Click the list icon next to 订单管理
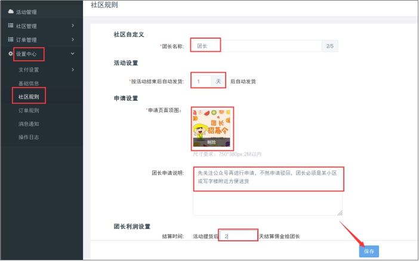 tap(11, 39)
